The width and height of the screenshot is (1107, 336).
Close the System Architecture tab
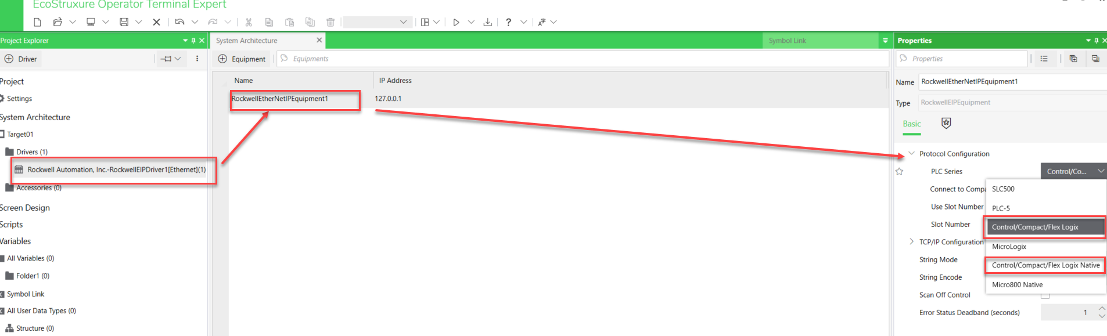pyautogui.click(x=319, y=40)
